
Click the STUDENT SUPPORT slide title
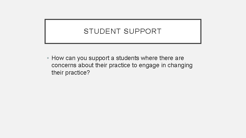tap(122, 31)
